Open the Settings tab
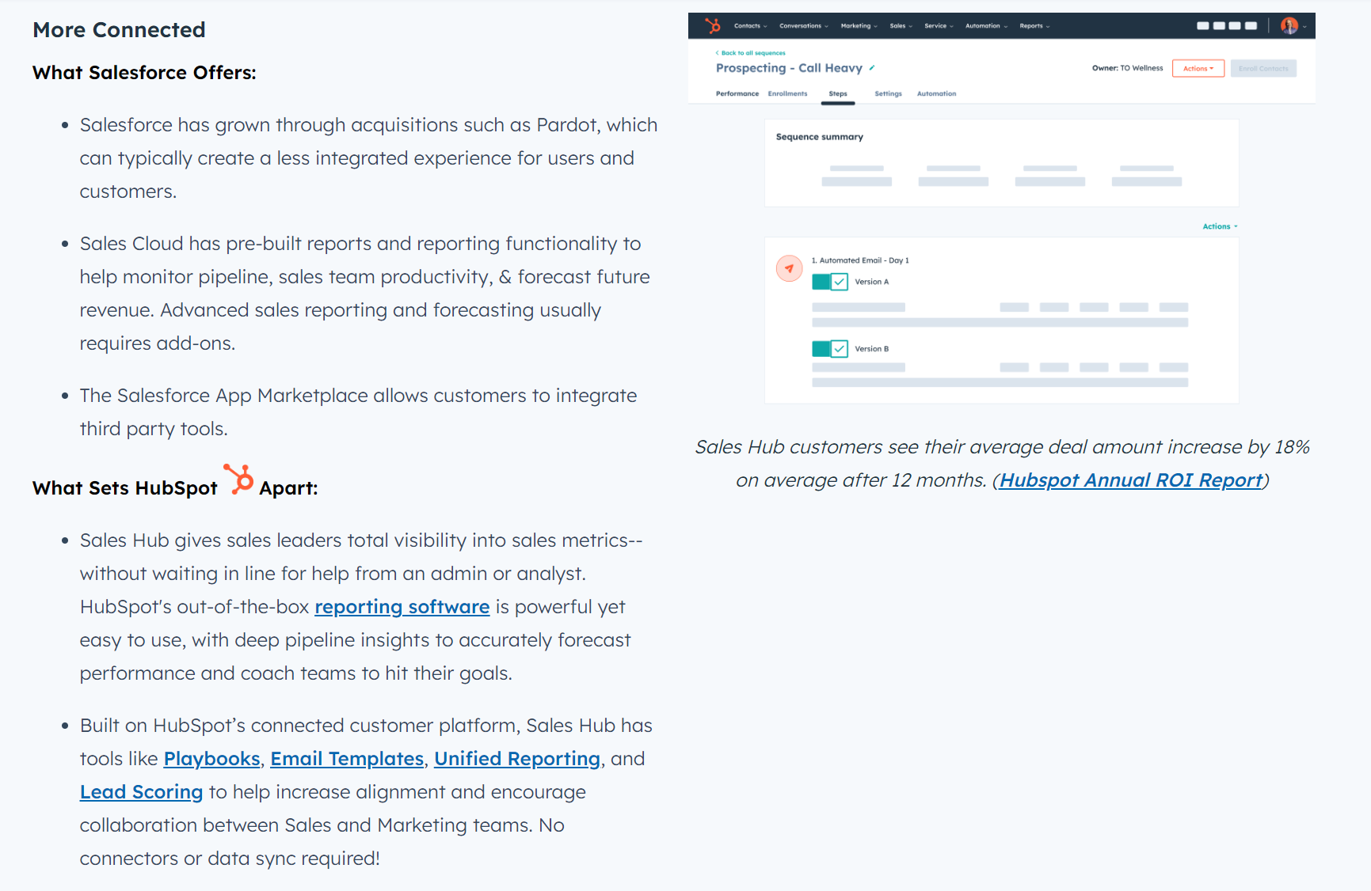This screenshot has height=891, width=1371. [888, 94]
